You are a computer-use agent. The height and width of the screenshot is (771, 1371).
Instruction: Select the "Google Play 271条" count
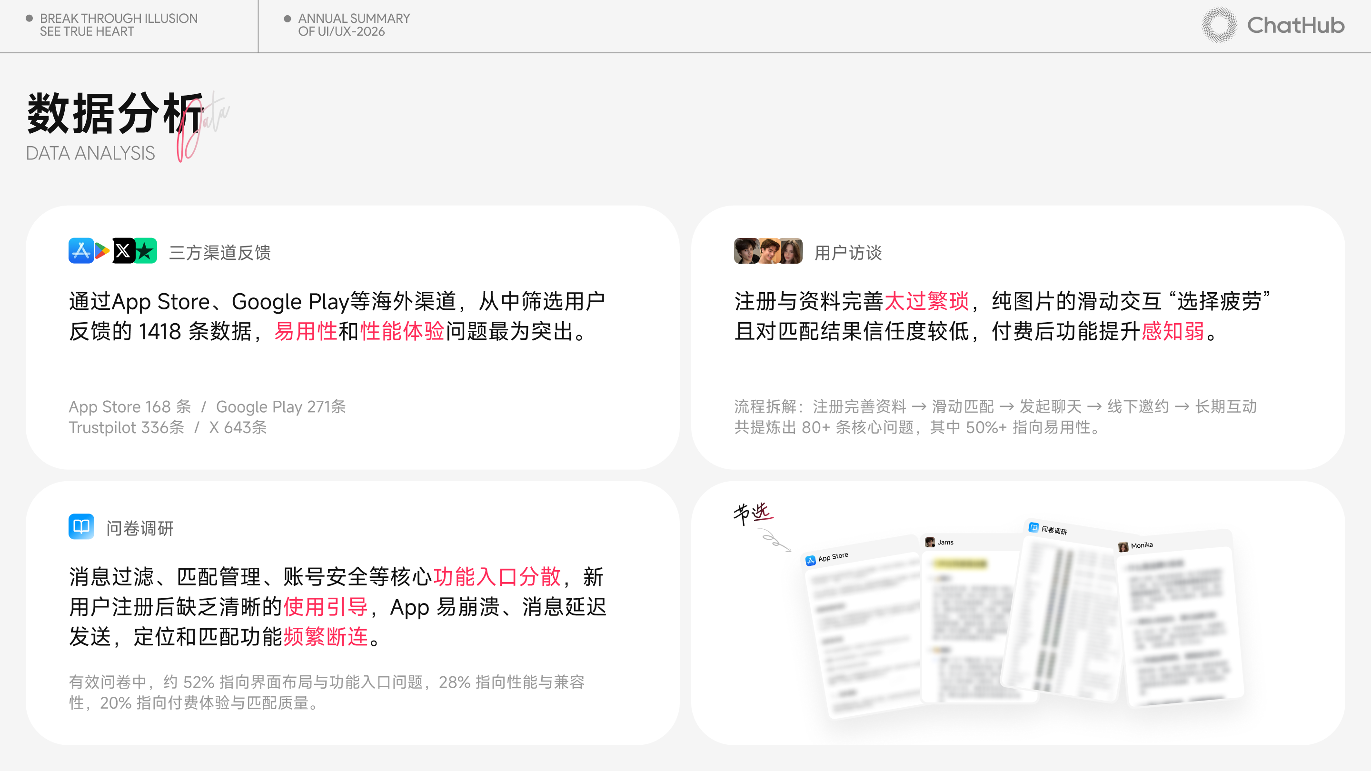click(281, 406)
